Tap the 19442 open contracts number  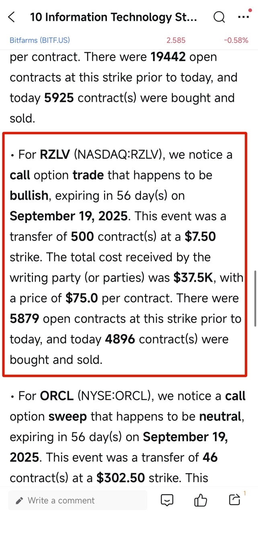(x=168, y=57)
